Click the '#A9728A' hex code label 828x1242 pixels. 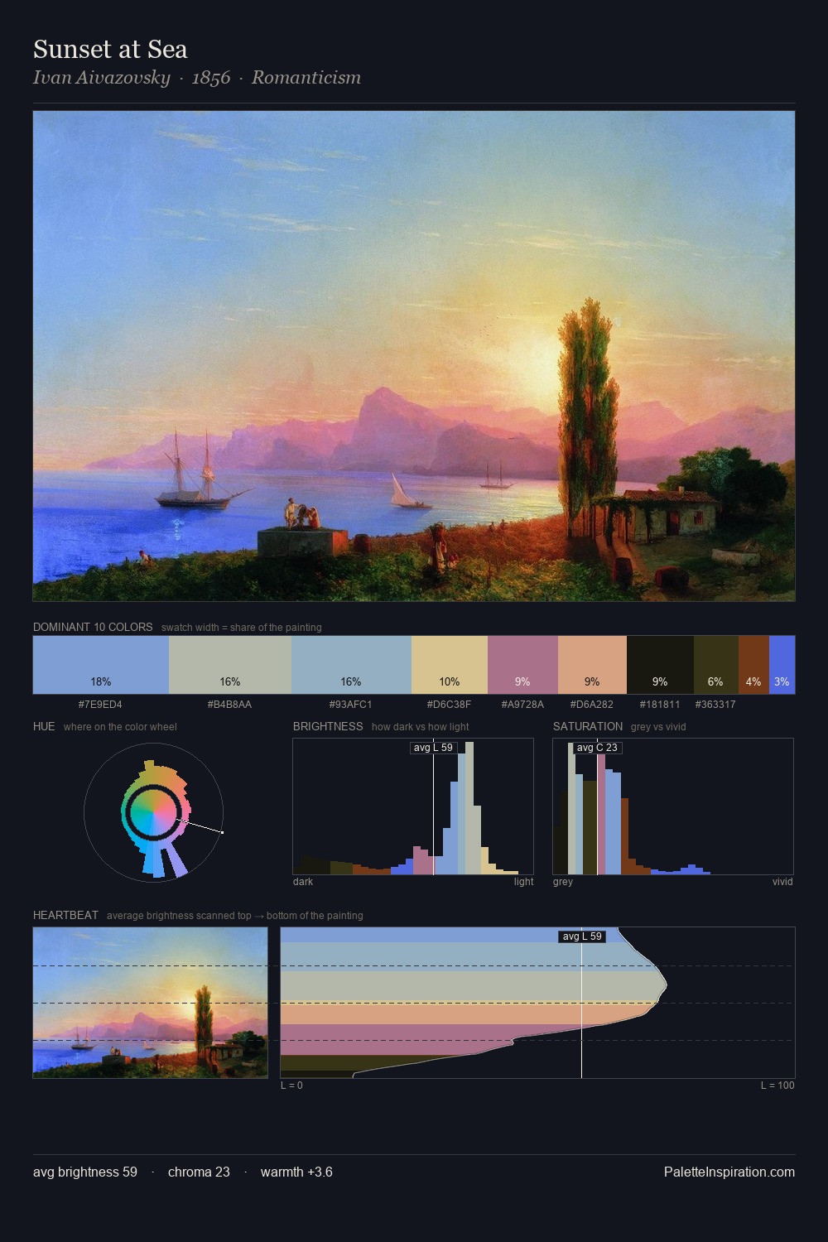pos(522,705)
